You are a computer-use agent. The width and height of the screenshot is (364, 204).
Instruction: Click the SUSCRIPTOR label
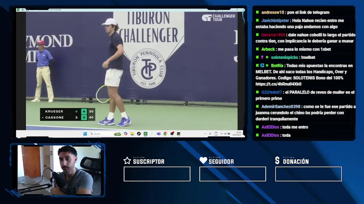(149, 162)
